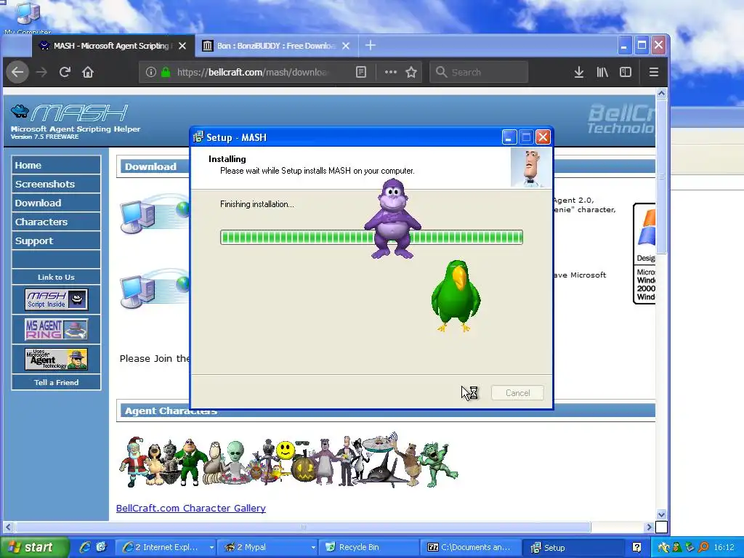
Task: Open the hamburger application menu
Action: (654, 72)
